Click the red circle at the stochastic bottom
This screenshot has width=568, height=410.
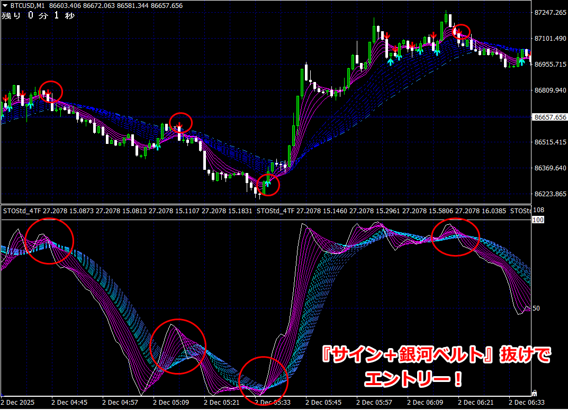[263, 380]
